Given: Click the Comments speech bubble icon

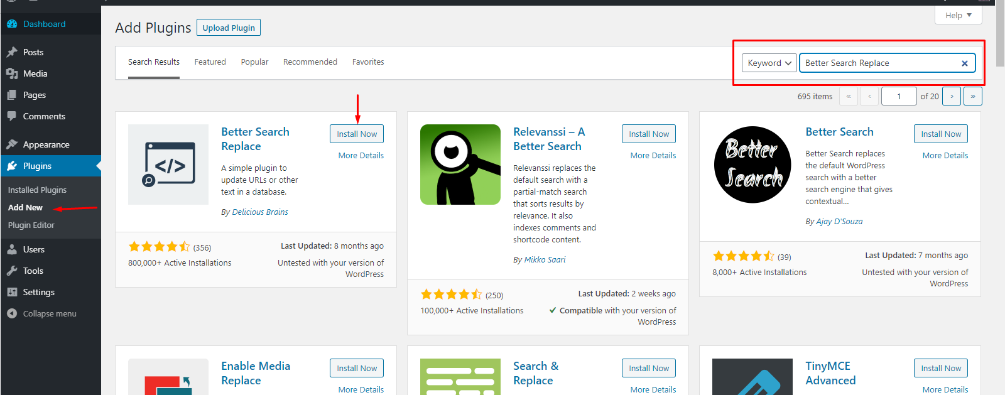Looking at the screenshot, I should (12, 116).
